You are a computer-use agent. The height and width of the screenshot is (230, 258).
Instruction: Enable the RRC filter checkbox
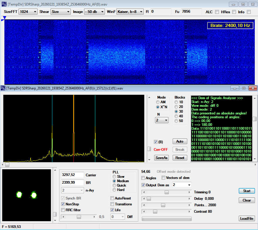(x=63, y=210)
